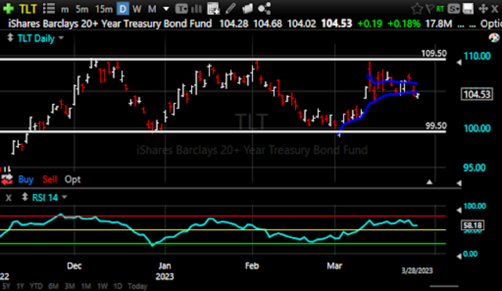The height and width of the screenshot is (291, 502).
Task: Switch to the Weekly (W) timeframe
Action: click(137, 9)
